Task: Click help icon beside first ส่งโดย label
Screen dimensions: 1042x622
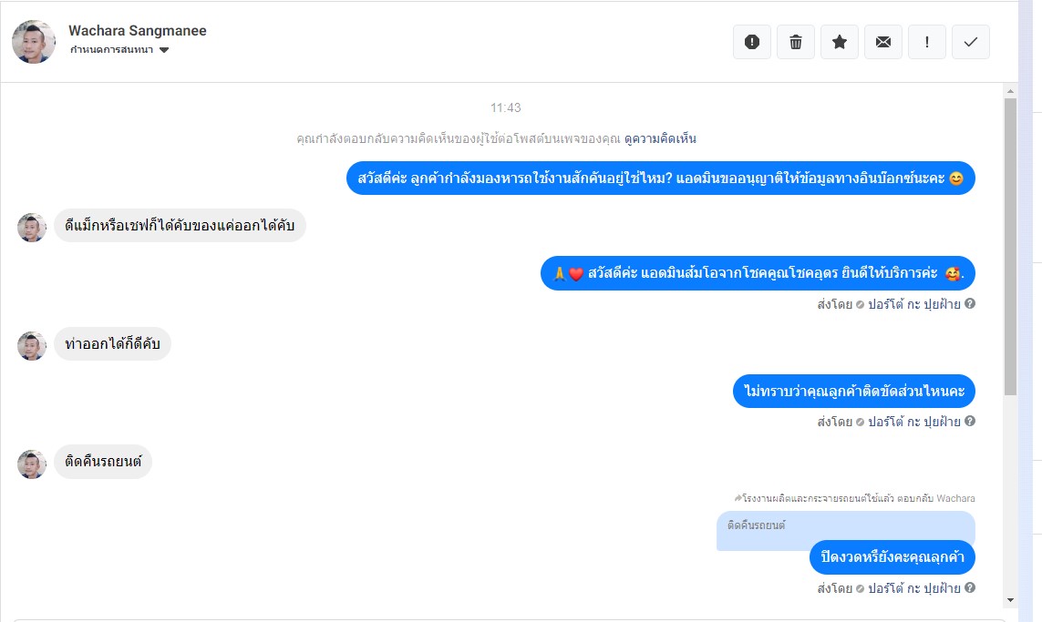Action: pyautogui.click(x=970, y=303)
